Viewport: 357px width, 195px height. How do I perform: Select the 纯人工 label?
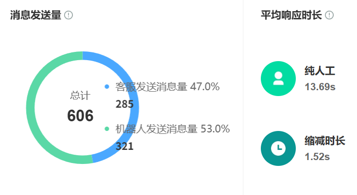[320, 71]
